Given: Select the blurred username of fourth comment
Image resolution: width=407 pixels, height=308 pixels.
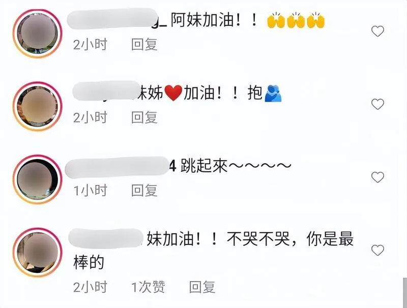Looking at the screenshot, I should click(x=106, y=238).
